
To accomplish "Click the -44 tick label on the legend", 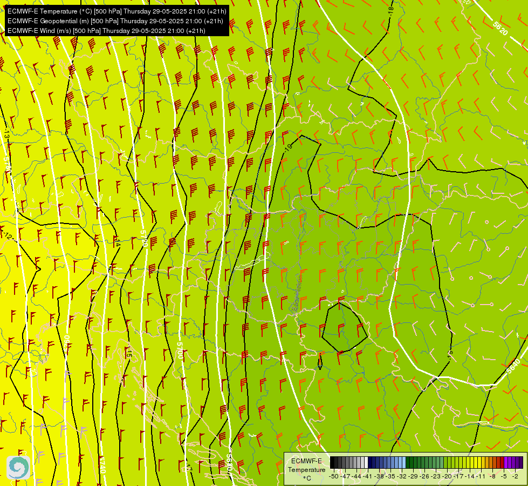I will 356,476.
